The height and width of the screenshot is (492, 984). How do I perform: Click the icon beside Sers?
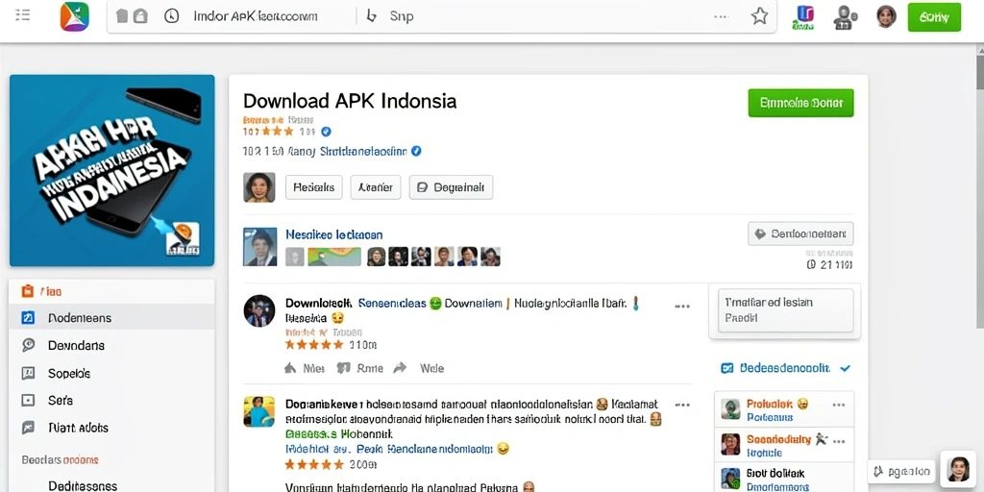point(28,401)
